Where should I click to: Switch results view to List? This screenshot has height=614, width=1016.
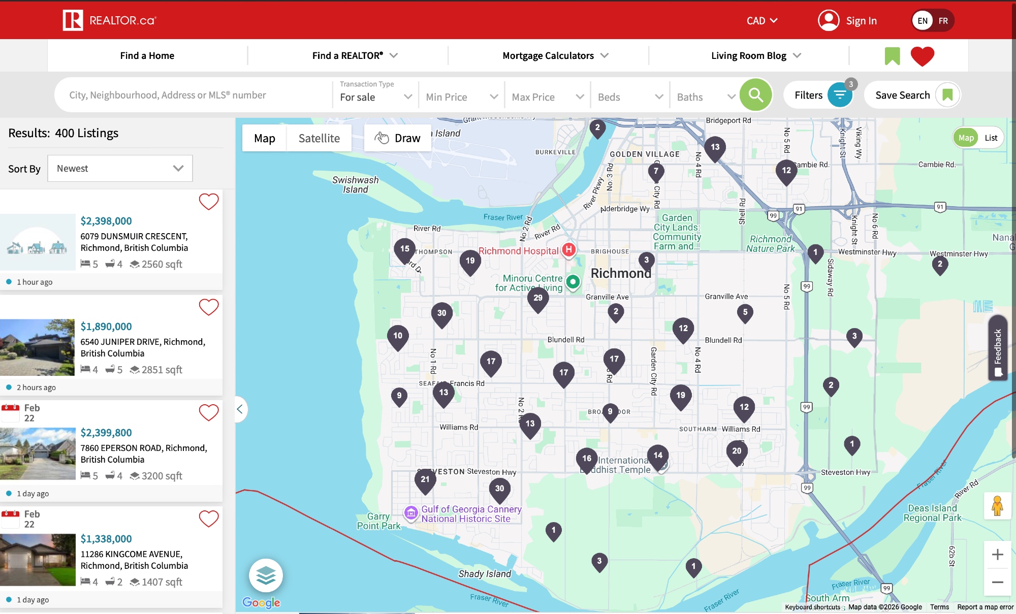991,138
